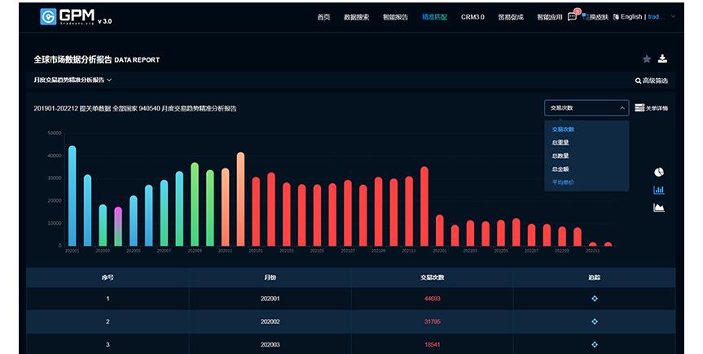Choose 平均单价 from the dropdown
Screen dimensions: 703x354
pyautogui.click(x=563, y=182)
